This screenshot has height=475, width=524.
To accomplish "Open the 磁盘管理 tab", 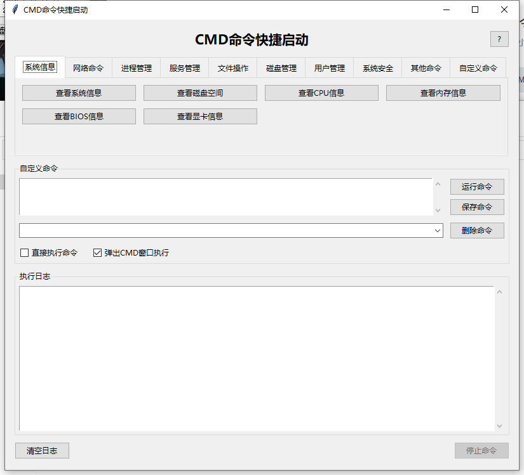I will [281, 67].
